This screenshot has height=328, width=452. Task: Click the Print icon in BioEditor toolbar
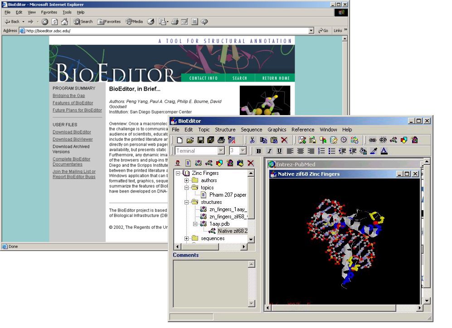point(221,140)
